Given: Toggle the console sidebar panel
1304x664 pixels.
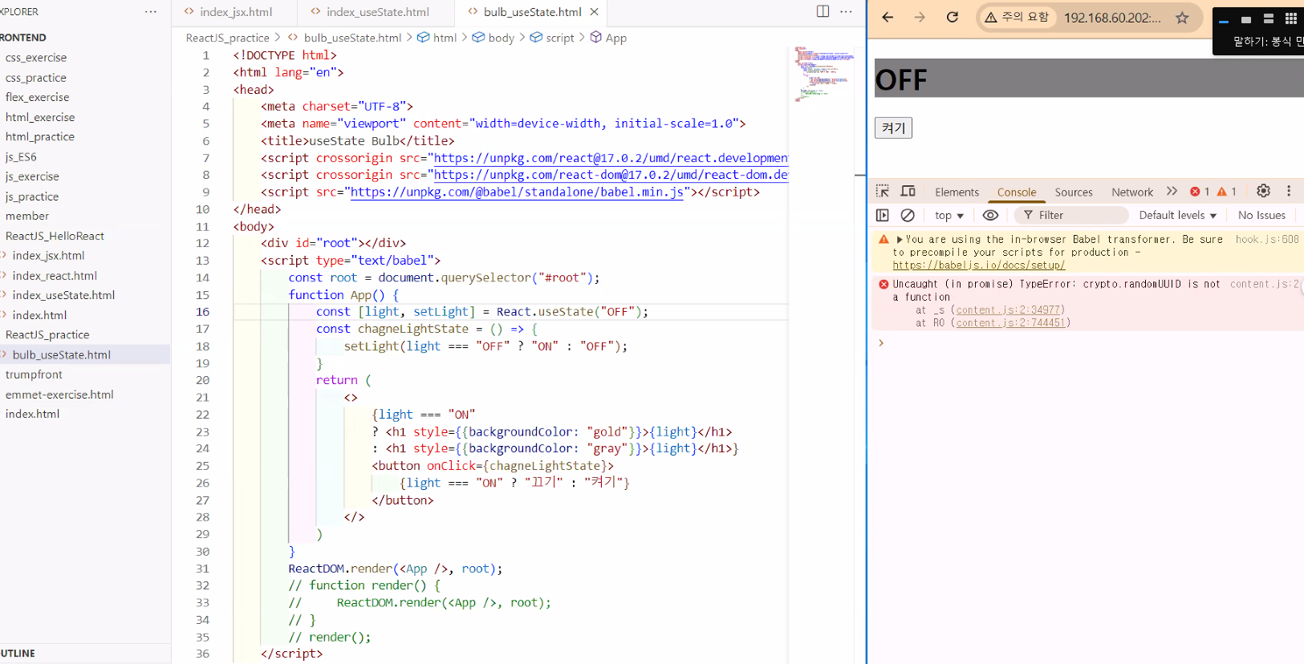Looking at the screenshot, I should click(883, 215).
